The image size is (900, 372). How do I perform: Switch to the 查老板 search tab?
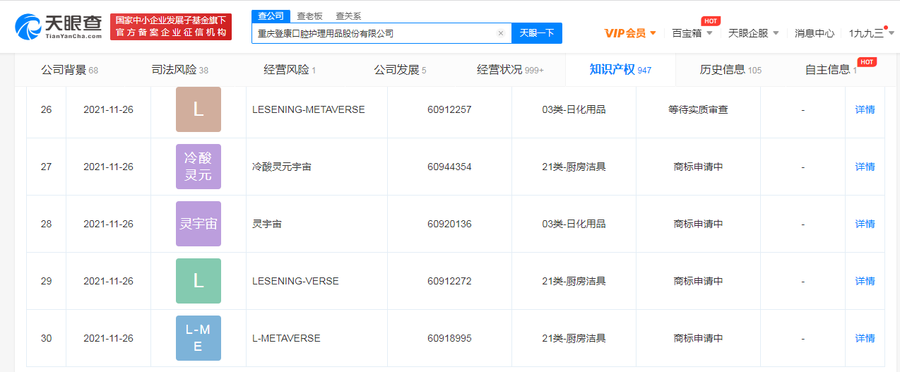click(309, 16)
